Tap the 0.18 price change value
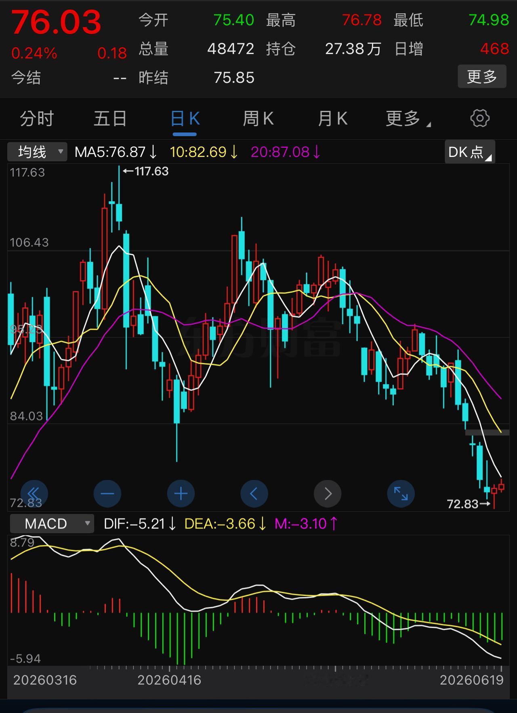Image resolution: width=517 pixels, height=713 pixels. click(x=112, y=53)
